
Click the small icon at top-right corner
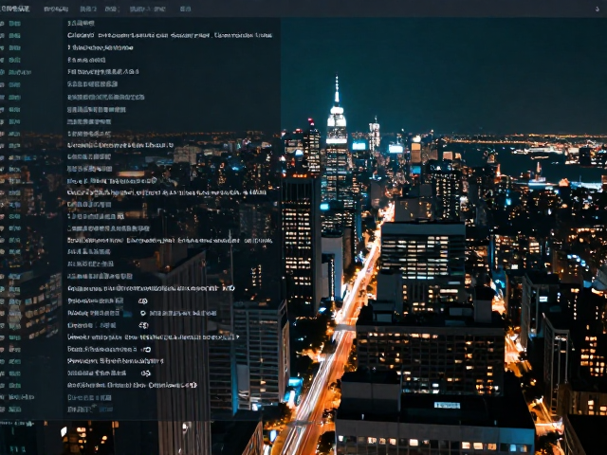tap(597, 9)
